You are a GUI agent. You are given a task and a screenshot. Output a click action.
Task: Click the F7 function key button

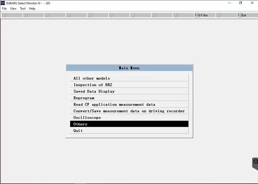tap(140, 15)
